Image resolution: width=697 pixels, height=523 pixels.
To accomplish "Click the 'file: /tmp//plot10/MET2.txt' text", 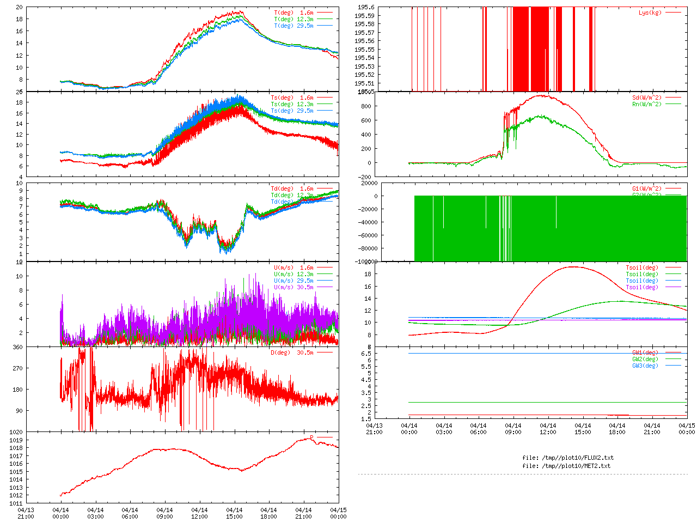I will tap(566, 466).
